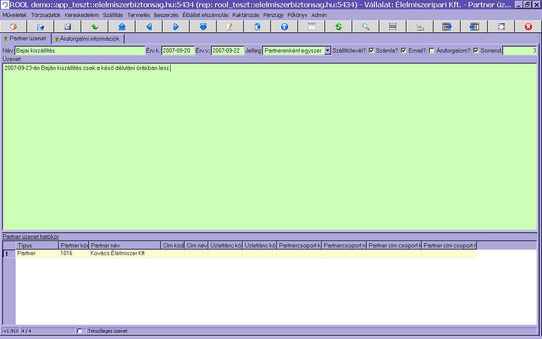The height and width of the screenshot is (339, 542).
Task: Click the open folder toolbar icon
Action: pos(41,27)
